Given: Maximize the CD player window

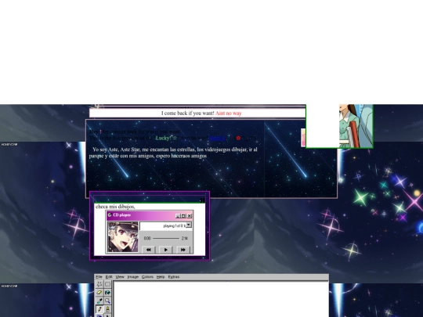Looking at the screenshot, I should point(184,216).
